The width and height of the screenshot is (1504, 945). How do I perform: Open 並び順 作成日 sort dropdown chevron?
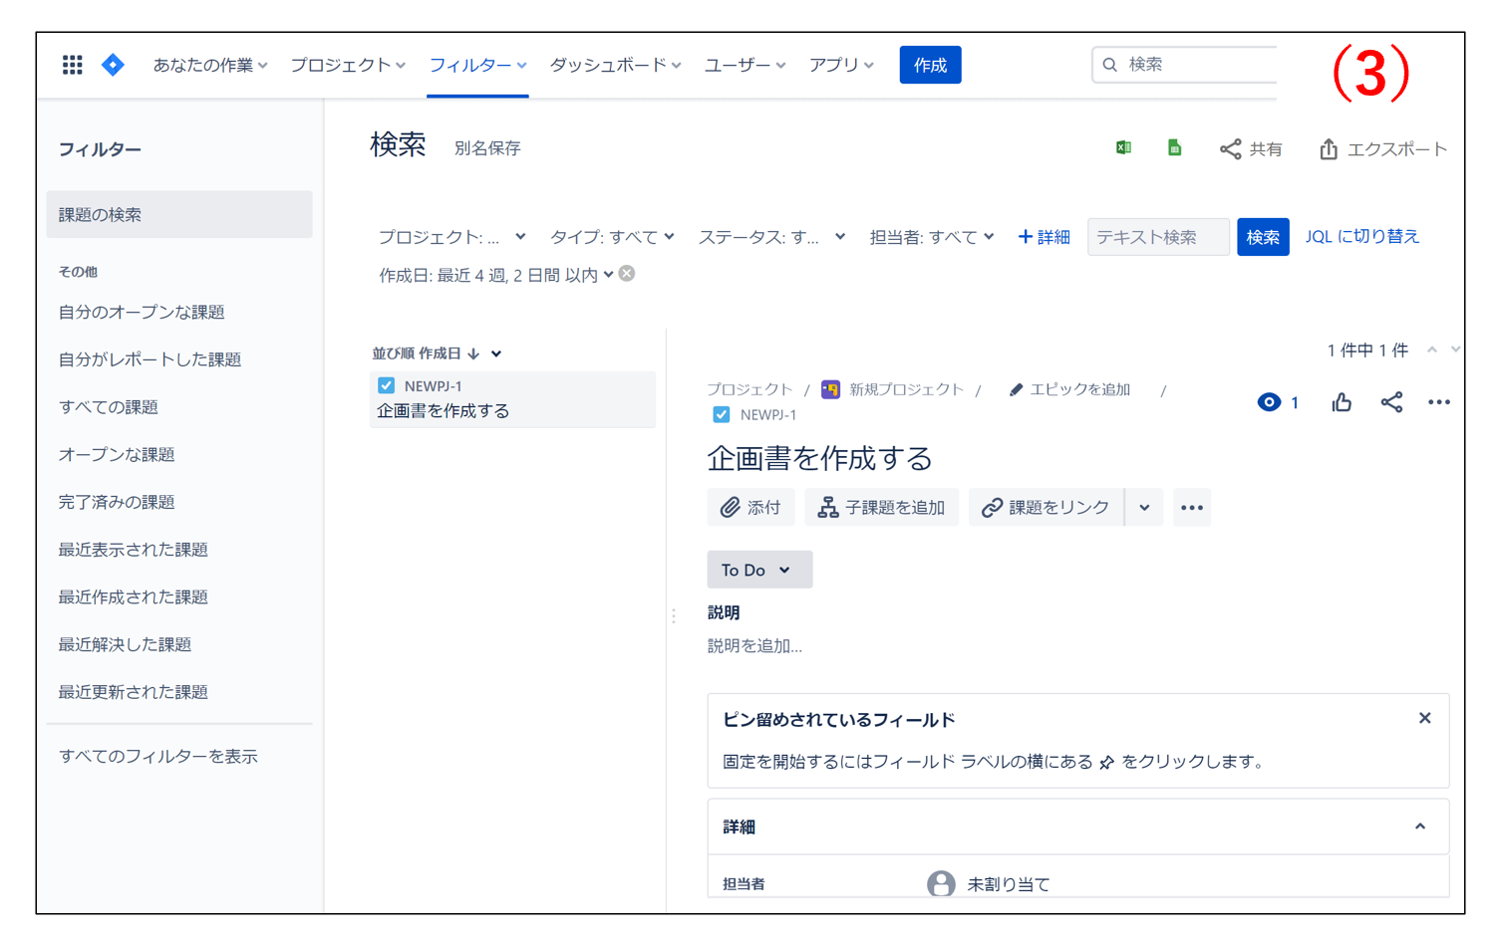[x=496, y=354]
